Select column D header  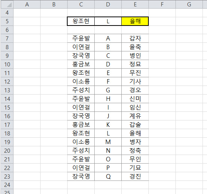pos(108,5)
